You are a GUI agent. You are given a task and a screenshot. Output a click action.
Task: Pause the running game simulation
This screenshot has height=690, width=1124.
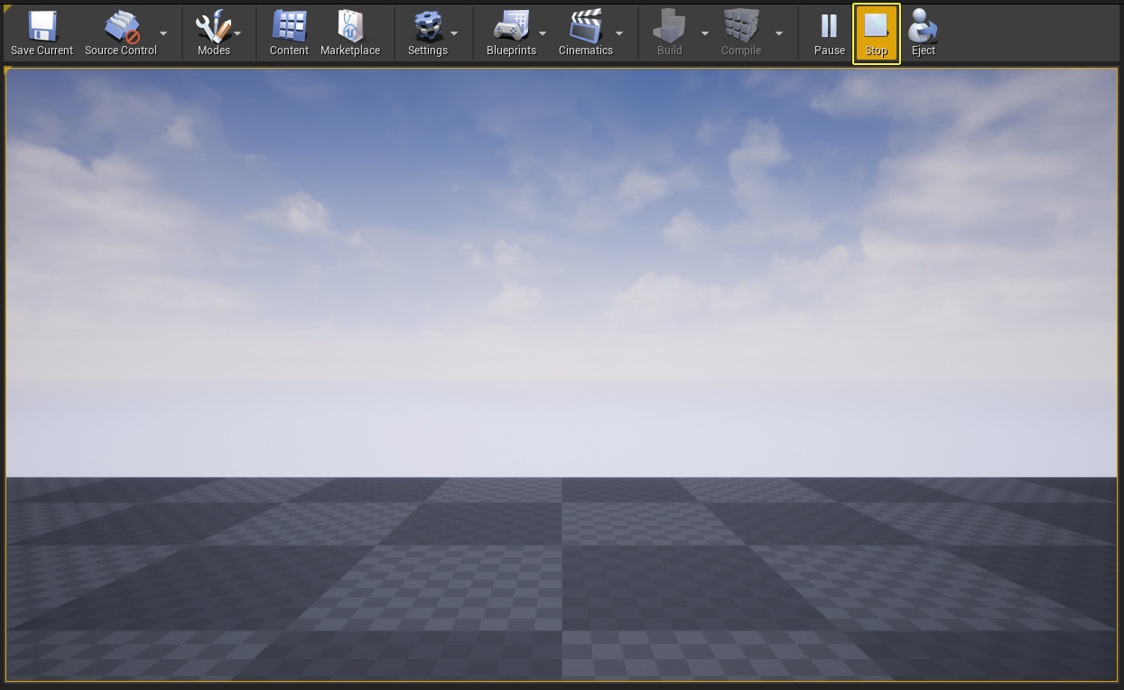[x=829, y=27]
